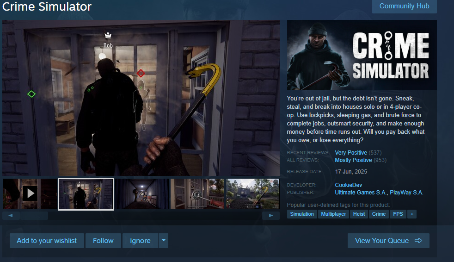Viewport: 454px width, 262px height.
Task: Click the release date 17 Jun, 2025
Action: 351,172
